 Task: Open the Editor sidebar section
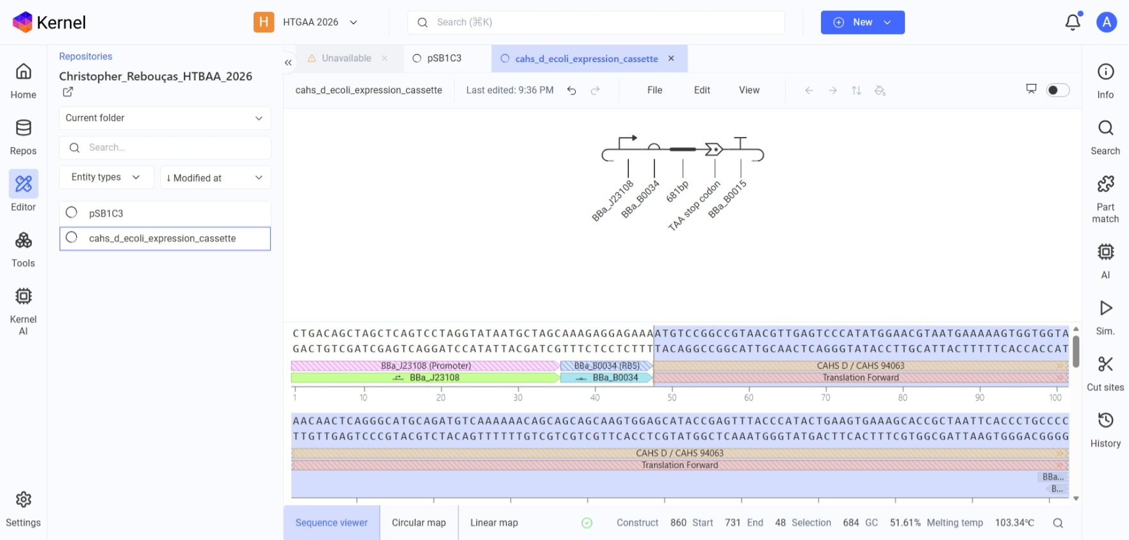[x=23, y=191]
